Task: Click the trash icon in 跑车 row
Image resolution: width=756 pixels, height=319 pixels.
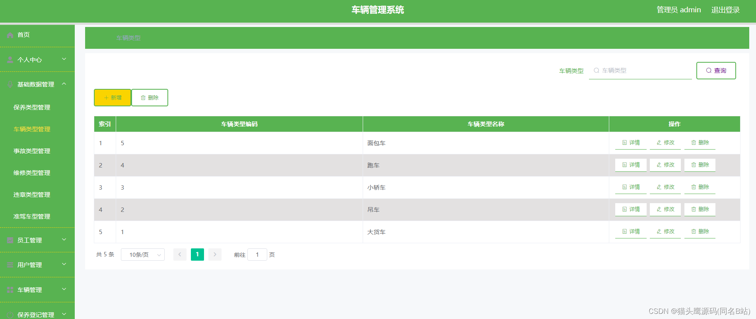Action: pyautogui.click(x=694, y=165)
